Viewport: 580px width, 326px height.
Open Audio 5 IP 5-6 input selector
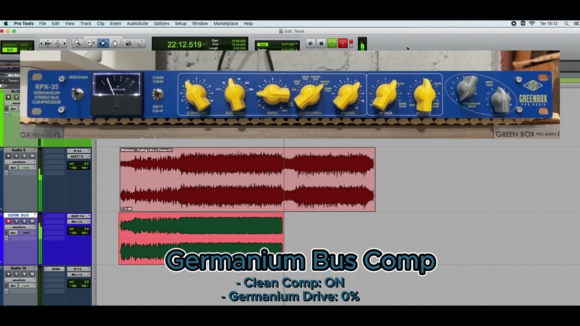[x=78, y=151]
